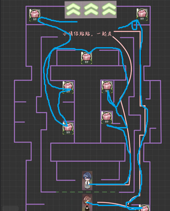Click the 小情侣贴贴，一起走 annotation text
This screenshot has width=170, height=211.
[87, 34]
